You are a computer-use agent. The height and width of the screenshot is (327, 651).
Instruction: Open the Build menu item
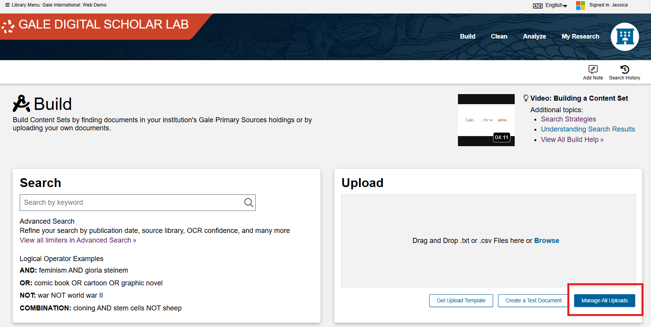click(x=468, y=36)
